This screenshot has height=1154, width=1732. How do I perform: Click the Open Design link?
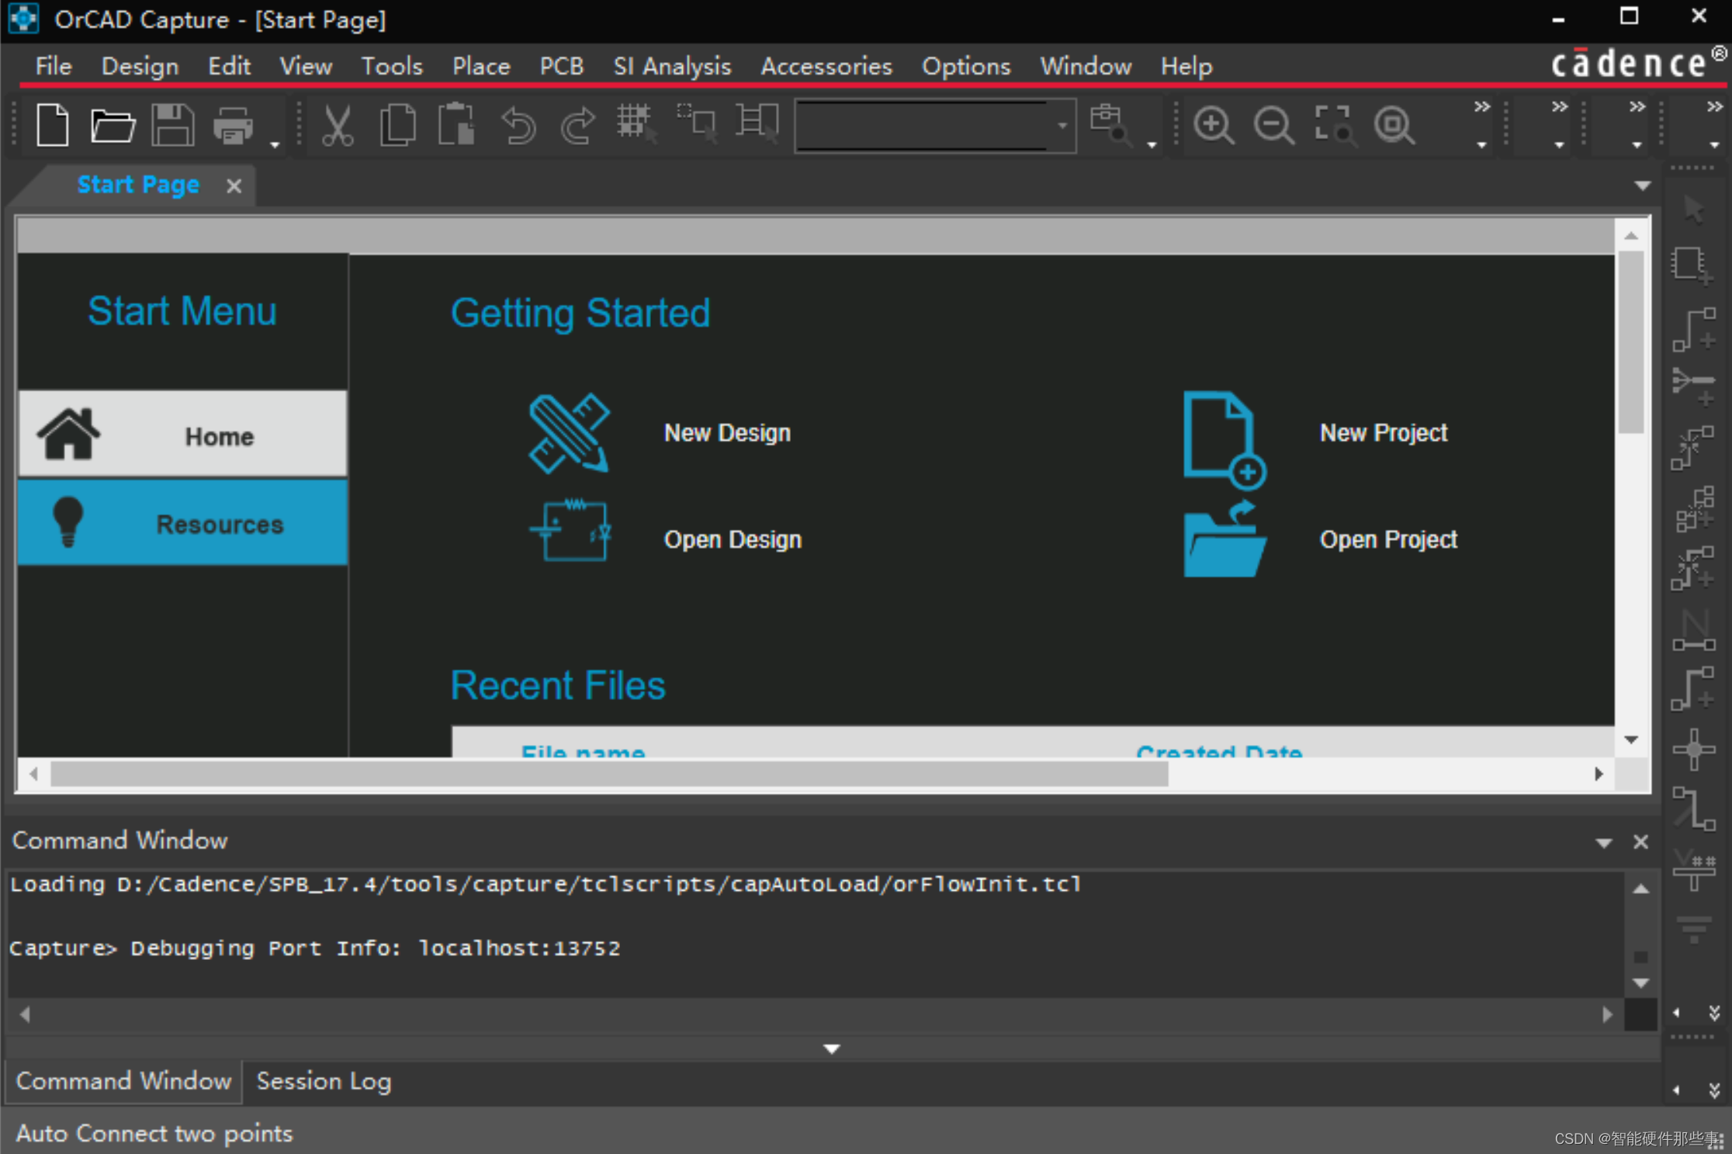(x=732, y=539)
